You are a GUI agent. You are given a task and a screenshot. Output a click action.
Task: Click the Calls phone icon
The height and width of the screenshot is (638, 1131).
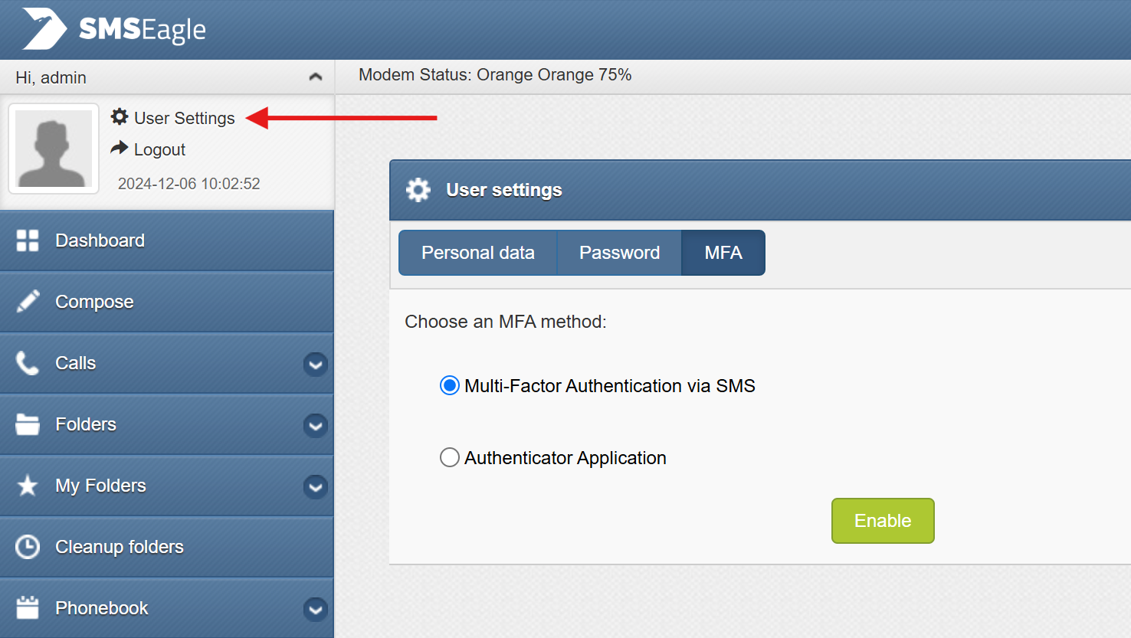click(x=28, y=363)
